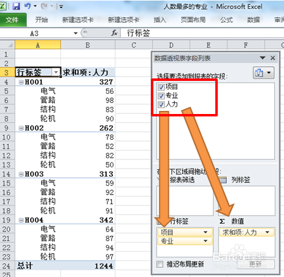Viewport: 284px width, 277px height.
Task: Open the 专业 row label field dropdown
Action: pyautogui.click(x=205, y=241)
